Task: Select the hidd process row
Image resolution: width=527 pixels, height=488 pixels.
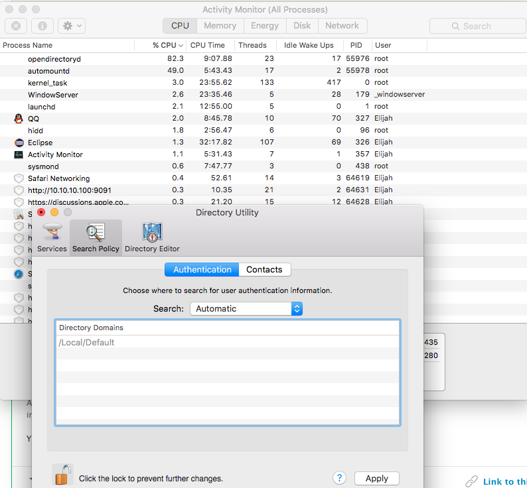Action: click(x=263, y=131)
